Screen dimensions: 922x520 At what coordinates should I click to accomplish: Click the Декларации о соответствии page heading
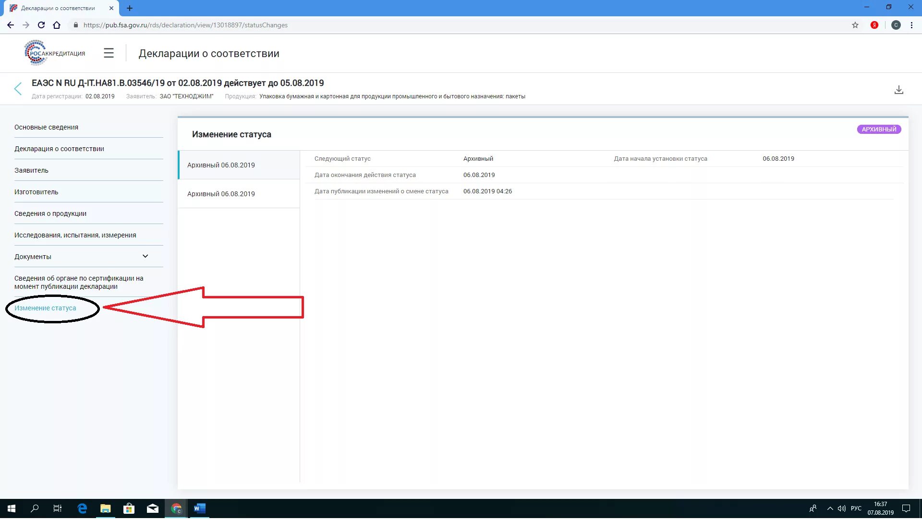pyautogui.click(x=209, y=54)
